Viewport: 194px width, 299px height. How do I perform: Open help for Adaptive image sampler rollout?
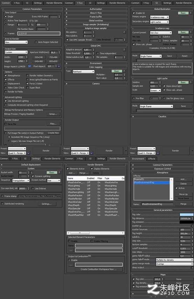(x=124, y=32)
